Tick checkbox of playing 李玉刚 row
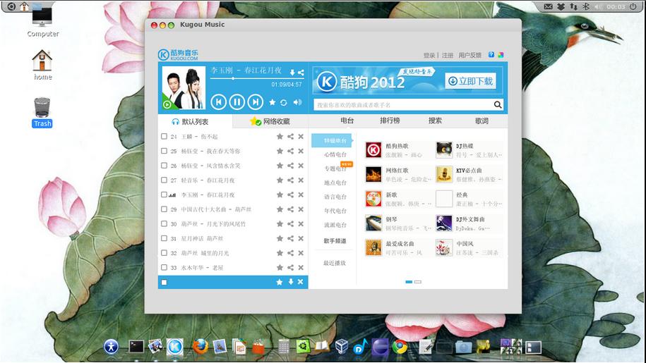The width and height of the screenshot is (646, 363). click(x=164, y=195)
